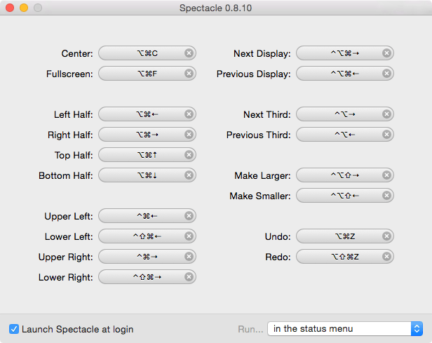Remove the Undo shortcut with x icon
Screen dimensions: 432x343
coord(386,236)
